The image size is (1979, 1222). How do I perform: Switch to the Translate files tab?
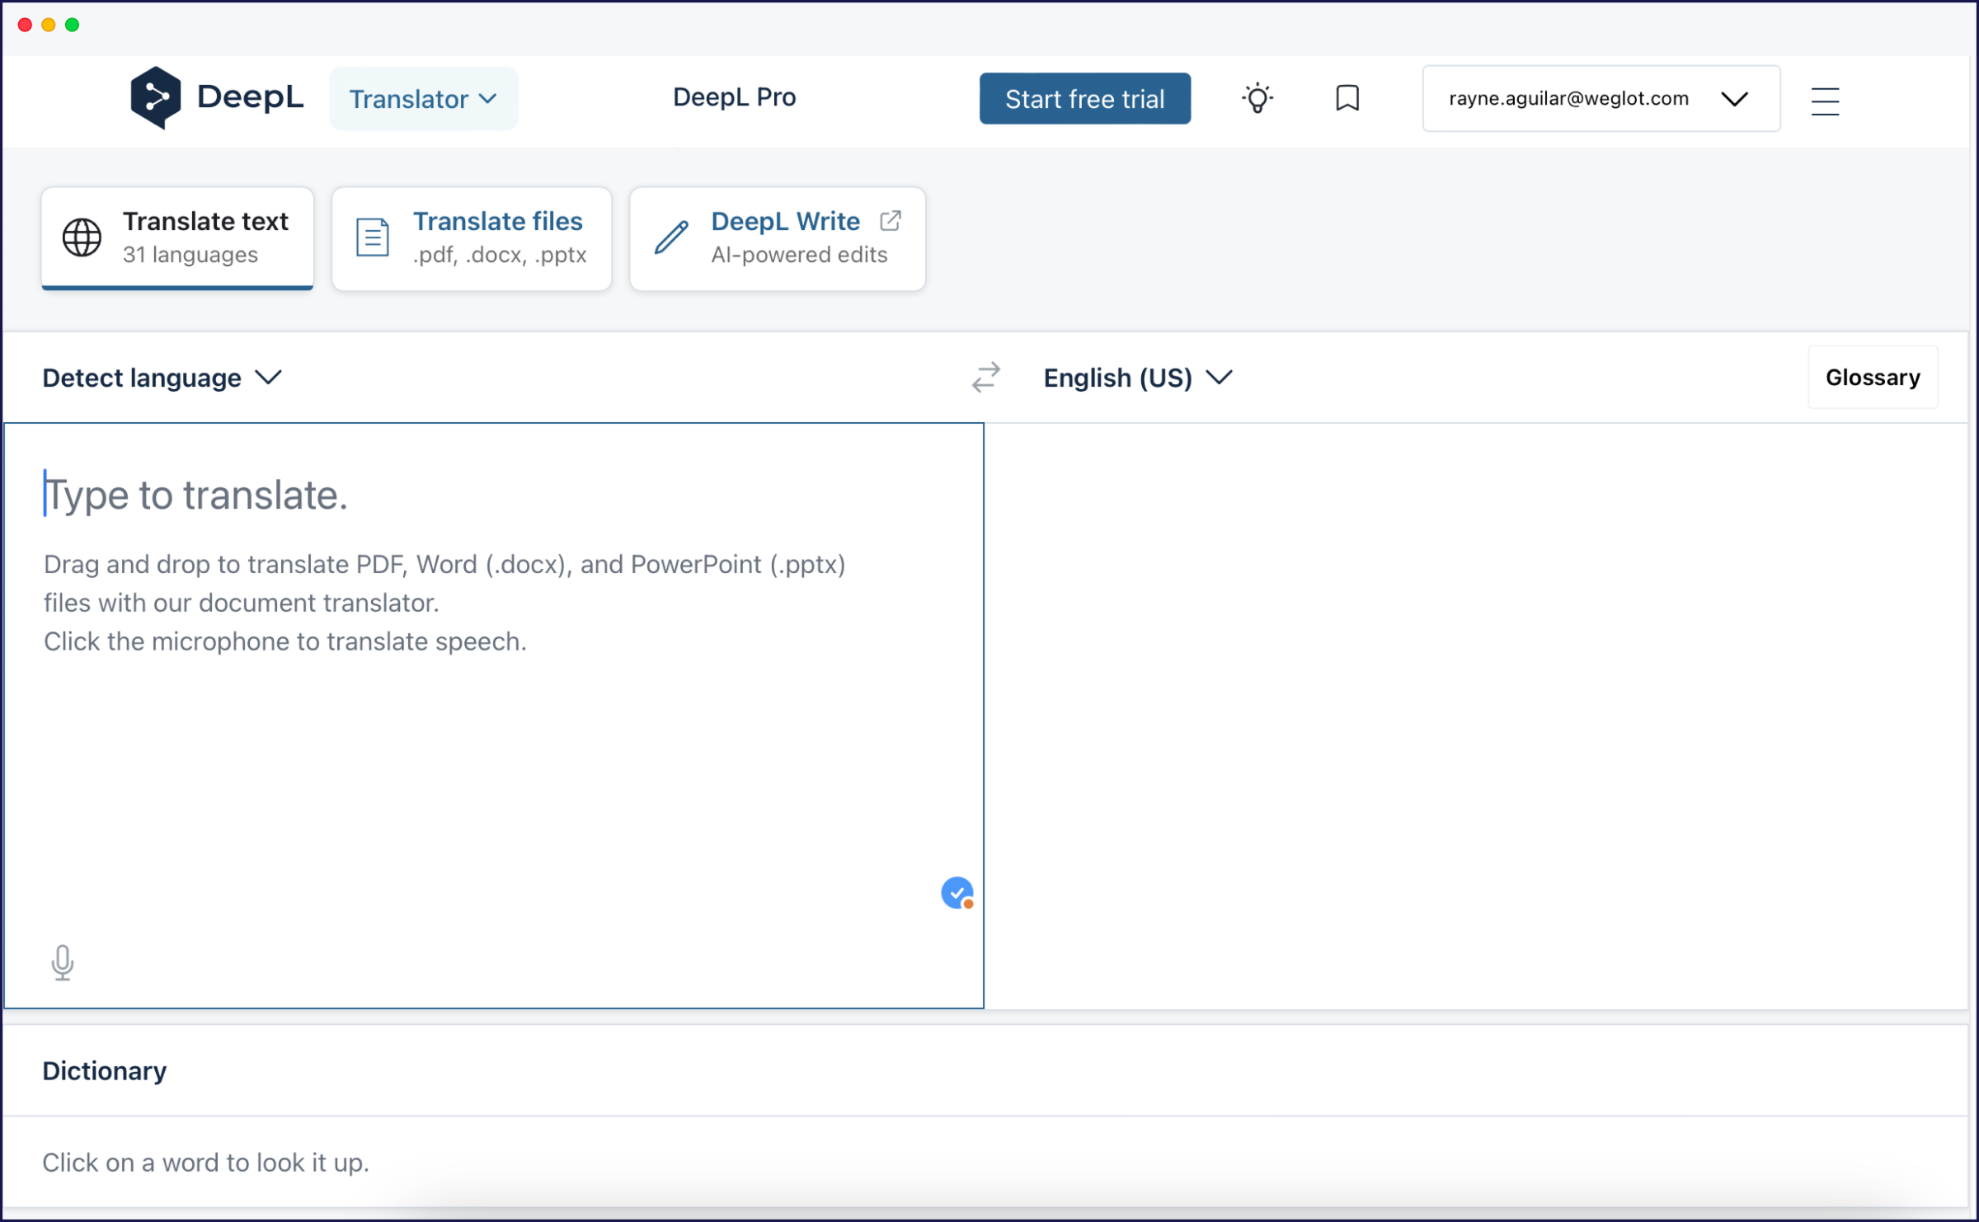tap(471, 237)
